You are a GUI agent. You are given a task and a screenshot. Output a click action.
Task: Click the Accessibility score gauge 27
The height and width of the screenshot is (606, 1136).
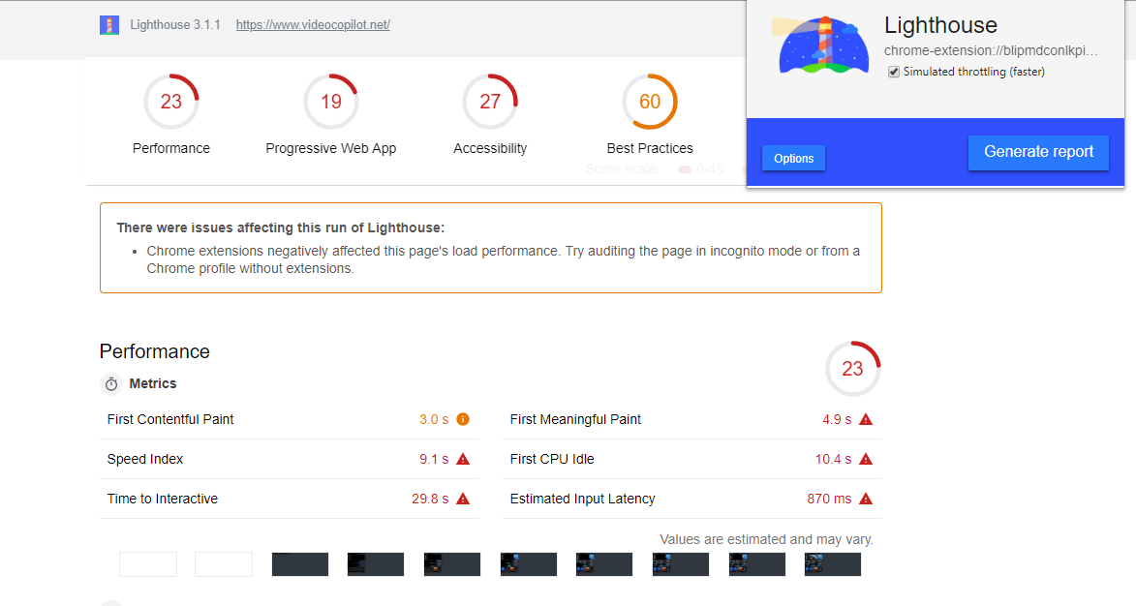click(x=490, y=102)
